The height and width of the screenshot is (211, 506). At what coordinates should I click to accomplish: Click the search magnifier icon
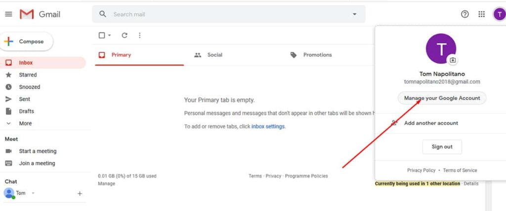click(103, 14)
